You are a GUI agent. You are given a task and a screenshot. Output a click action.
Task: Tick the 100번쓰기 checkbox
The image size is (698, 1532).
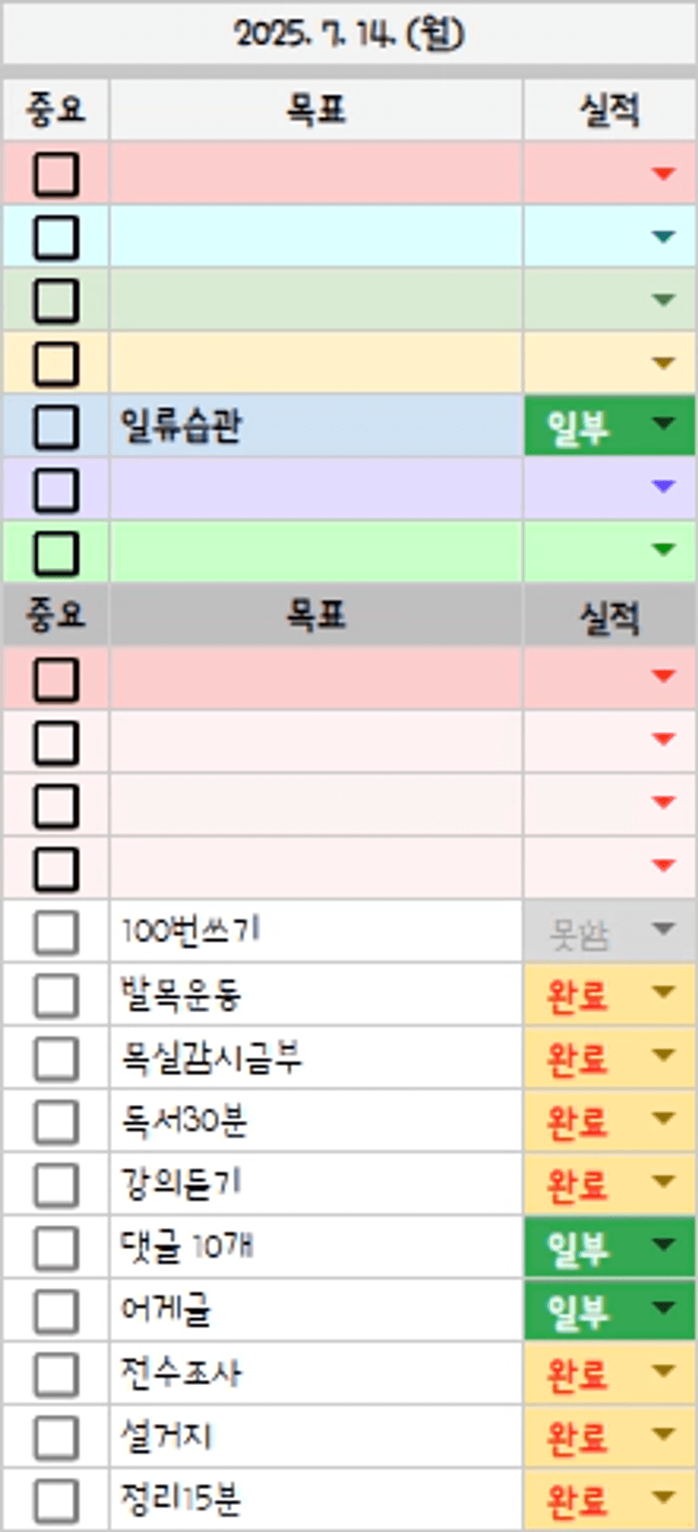[56, 932]
